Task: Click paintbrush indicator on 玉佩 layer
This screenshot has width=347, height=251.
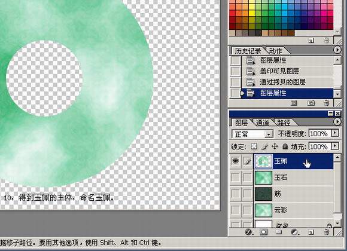Action: pyautogui.click(x=247, y=161)
